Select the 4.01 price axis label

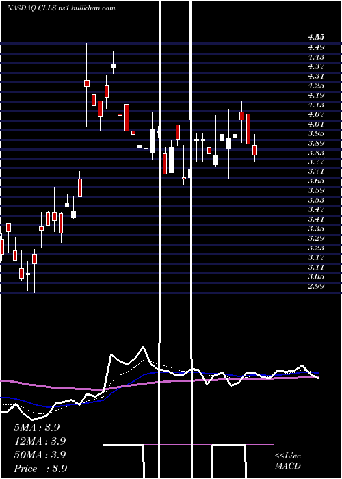pyautogui.click(x=316, y=124)
